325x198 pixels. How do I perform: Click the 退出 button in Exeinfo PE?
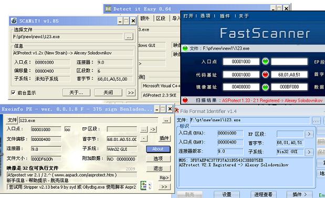[158, 169]
